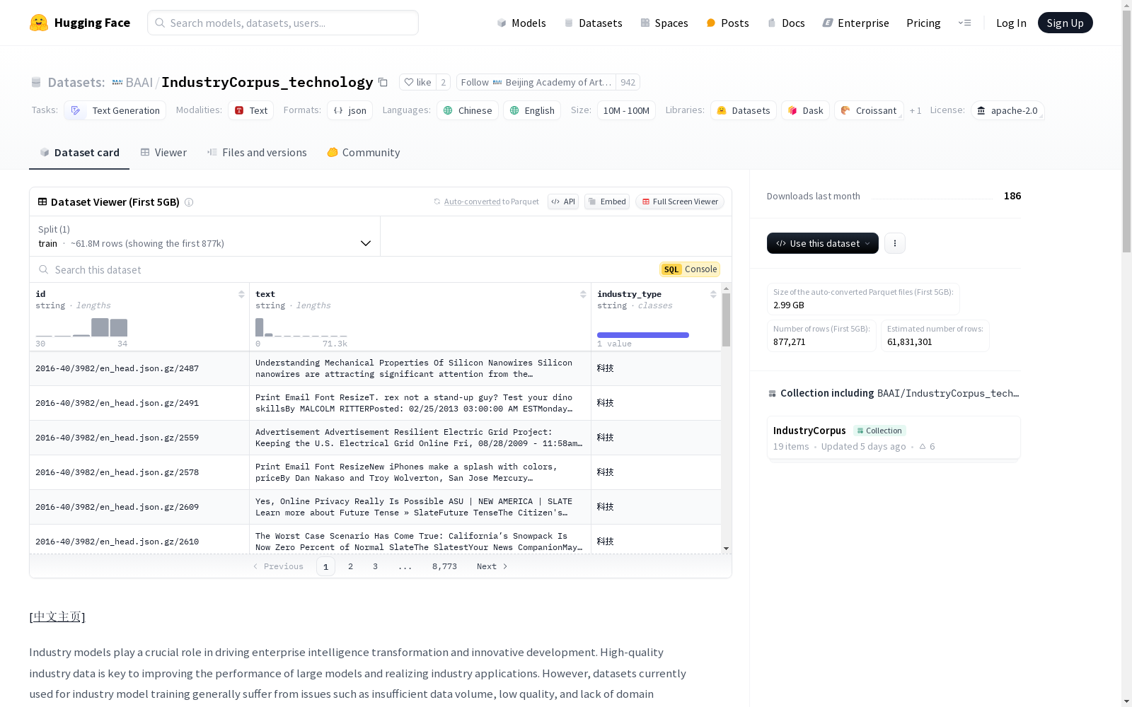1132x707 pixels.
Task: Go to Datasets in top navigation
Action: coord(593,23)
